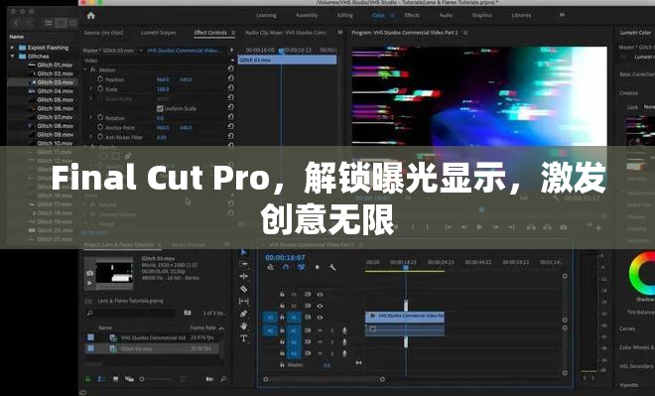655x396 pixels.
Task: Reset the Position parameter
Action: tap(231, 78)
